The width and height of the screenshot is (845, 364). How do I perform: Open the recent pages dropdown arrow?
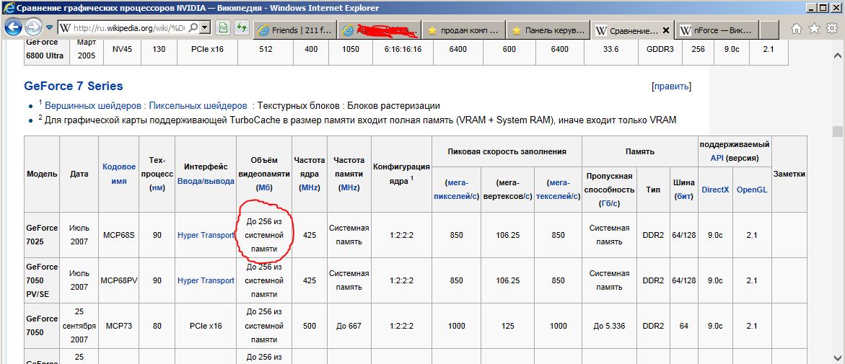click(x=49, y=27)
